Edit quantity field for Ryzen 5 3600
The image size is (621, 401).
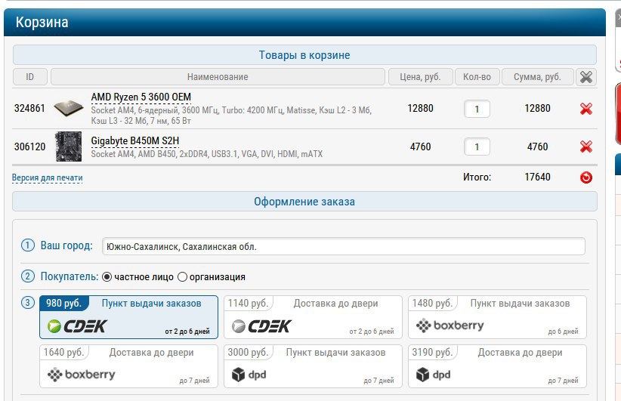(x=477, y=109)
